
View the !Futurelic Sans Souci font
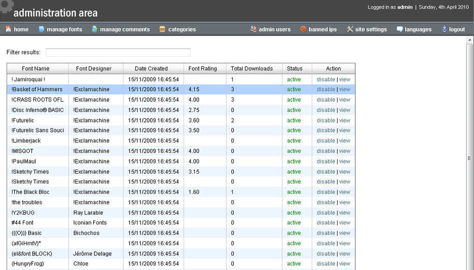(345, 130)
